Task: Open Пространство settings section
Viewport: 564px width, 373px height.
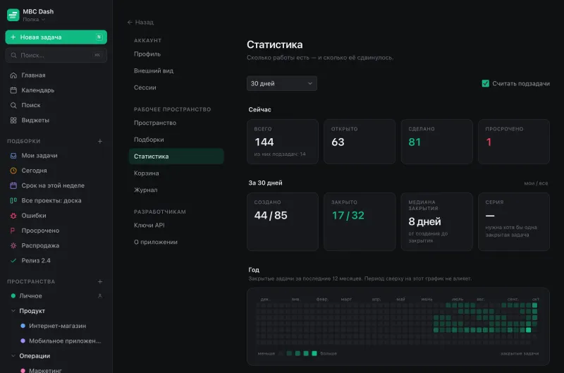Action: [x=176, y=123]
